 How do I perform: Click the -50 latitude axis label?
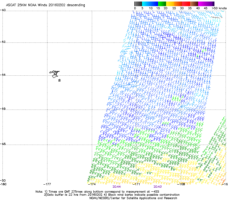click(x=3, y=180)
